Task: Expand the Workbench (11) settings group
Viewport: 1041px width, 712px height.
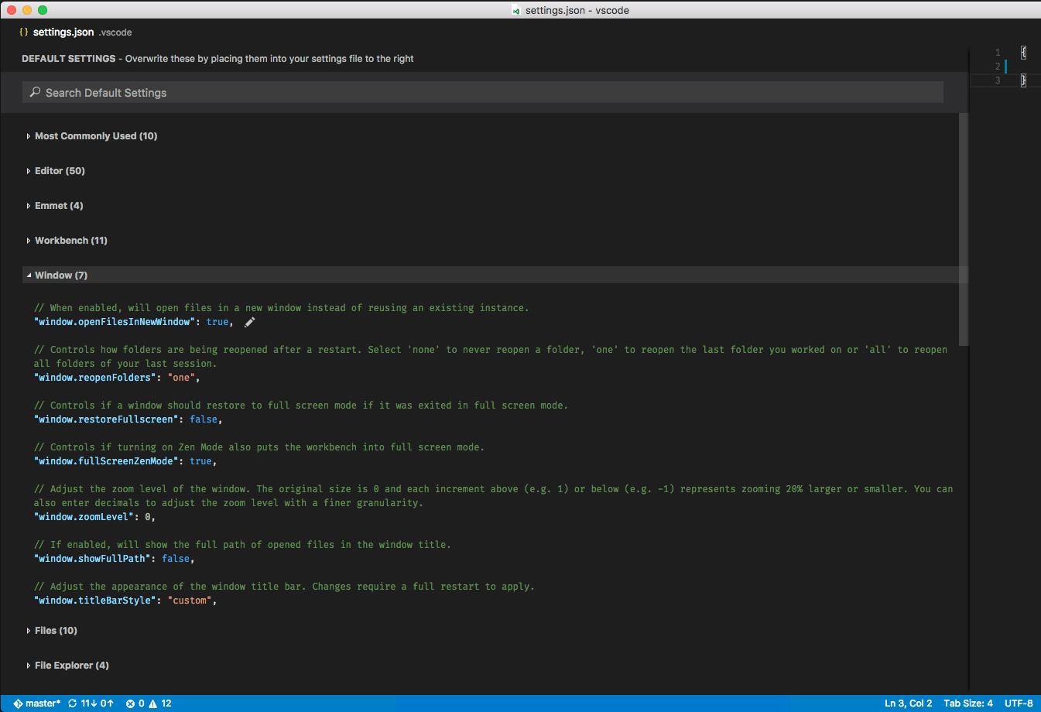Action: click(x=70, y=241)
